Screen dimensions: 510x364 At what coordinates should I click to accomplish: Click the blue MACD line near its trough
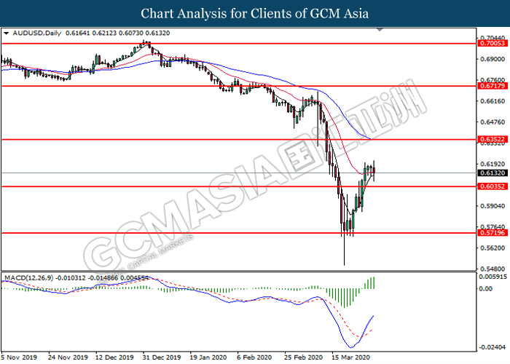click(350, 347)
